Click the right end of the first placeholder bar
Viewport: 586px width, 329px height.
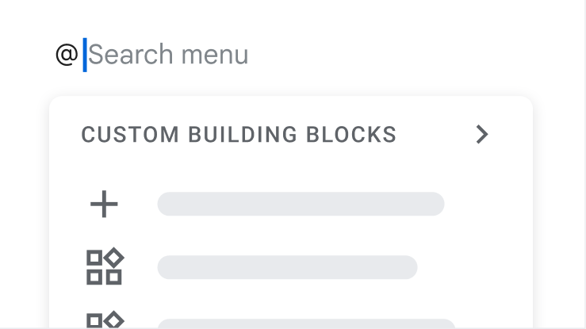pos(432,205)
